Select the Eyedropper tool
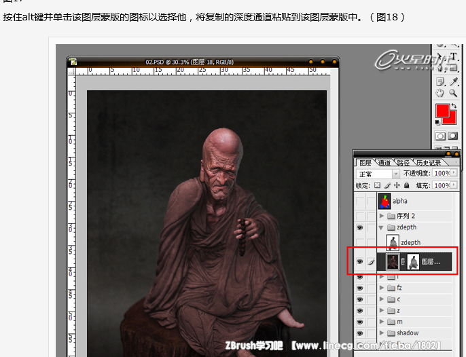 coord(454,81)
